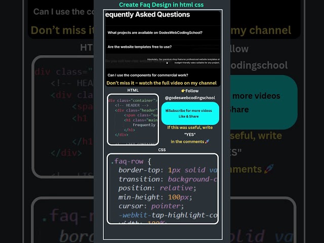Click the 'position: relative;' CSS line
The height and width of the screenshot is (243, 324).
click(x=157, y=188)
